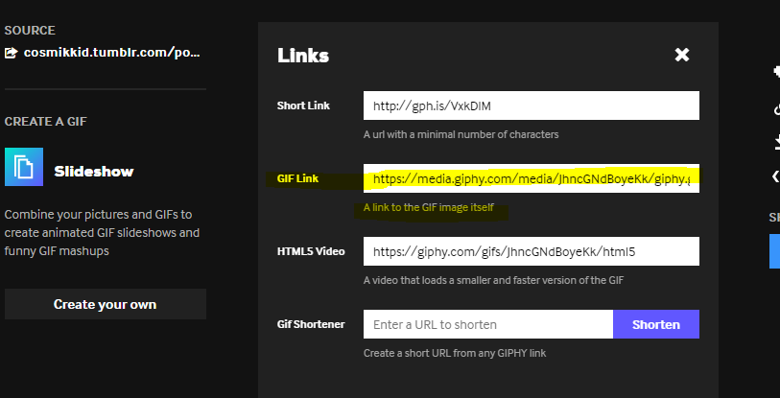Click the SOURCE section heading
The height and width of the screenshot is (398, 780).
click(30, 31)
